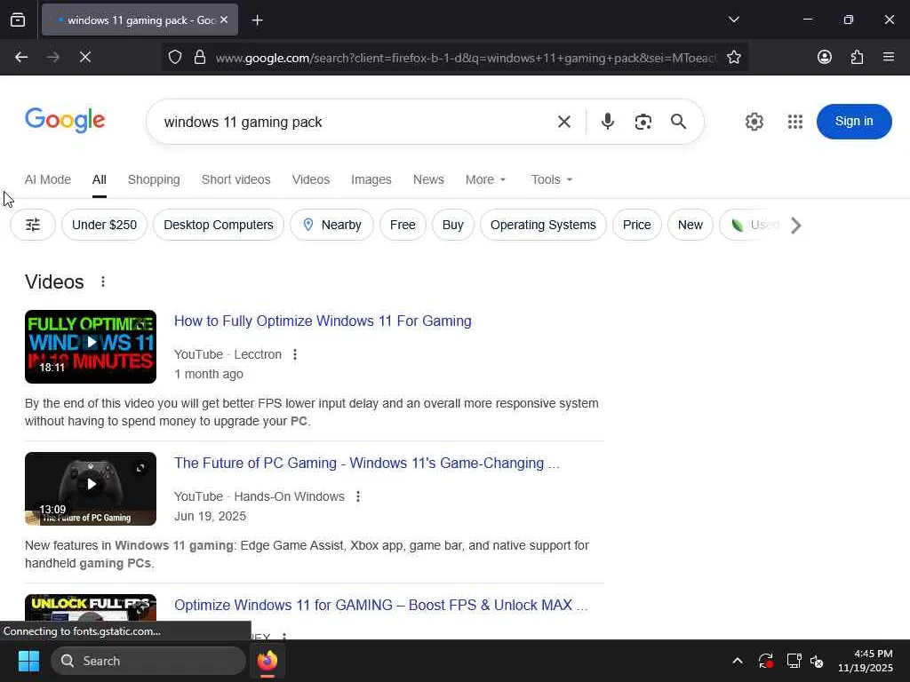
Task: Select the All results tab
Action: (x=100, y=179)
